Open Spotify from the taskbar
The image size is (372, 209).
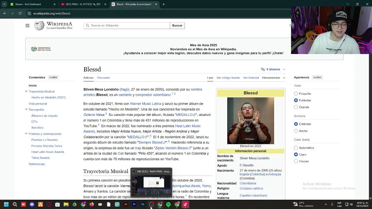(x=168, y=204)
